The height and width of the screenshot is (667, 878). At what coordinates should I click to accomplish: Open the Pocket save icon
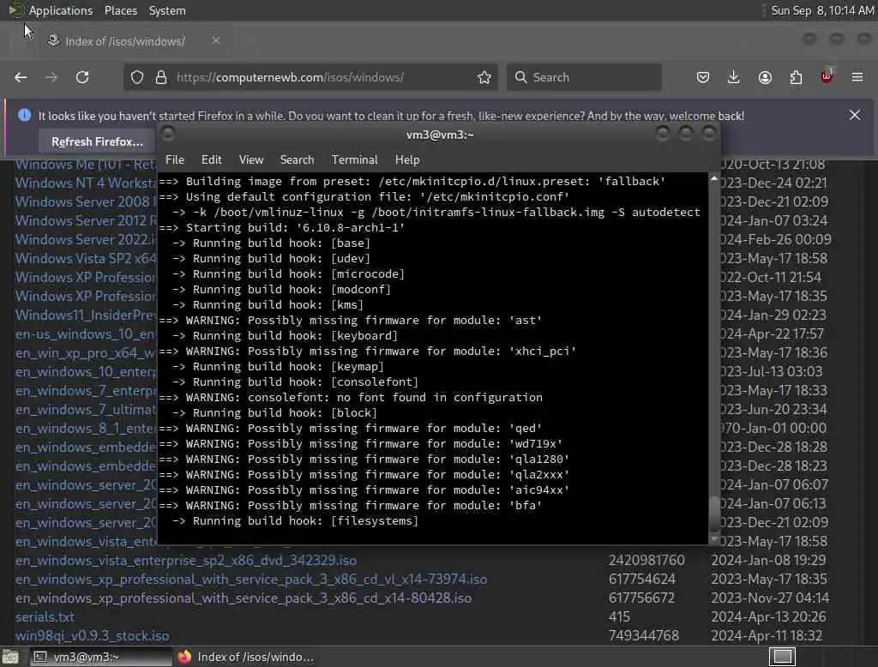(703, 77)
